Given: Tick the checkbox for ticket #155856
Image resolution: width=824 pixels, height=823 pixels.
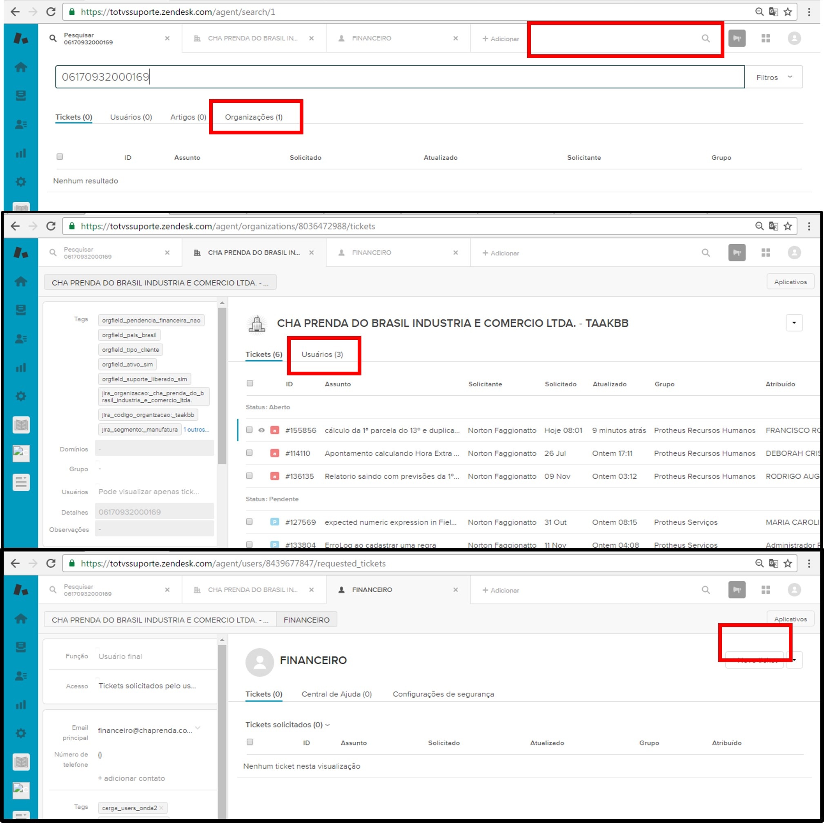Looking at the screenshot, I should tap(249, 430).
